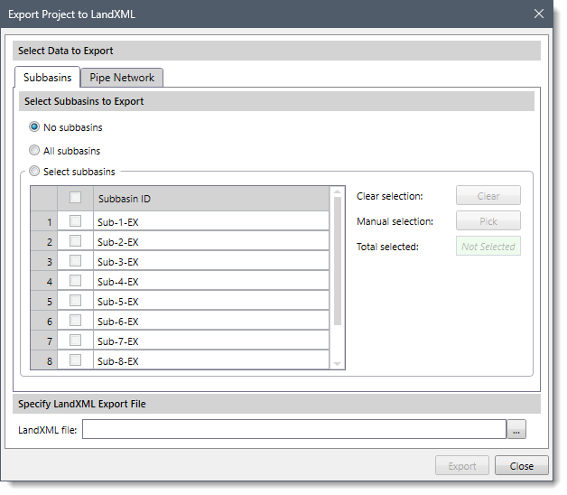The width and height of the screenshot is (567, 495).
Task: Click inside the LandXML file path field
Action: 293,430
